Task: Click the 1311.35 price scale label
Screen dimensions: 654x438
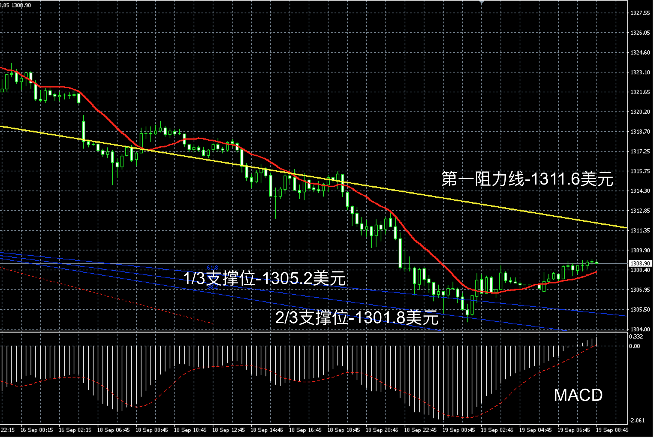Action: point(640,230)
